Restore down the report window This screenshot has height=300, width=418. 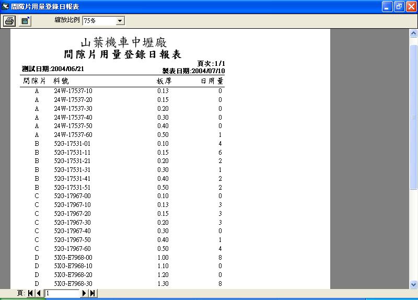399,7
